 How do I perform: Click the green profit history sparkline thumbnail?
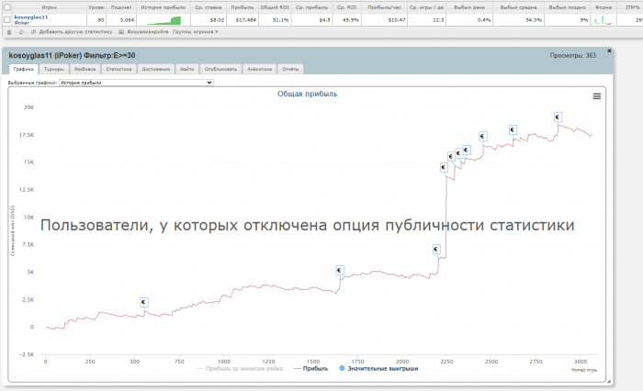coord(164,20)
